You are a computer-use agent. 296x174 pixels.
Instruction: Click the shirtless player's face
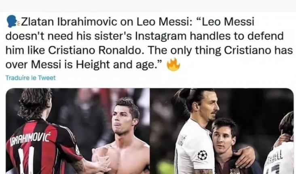[x=122, y=121]
